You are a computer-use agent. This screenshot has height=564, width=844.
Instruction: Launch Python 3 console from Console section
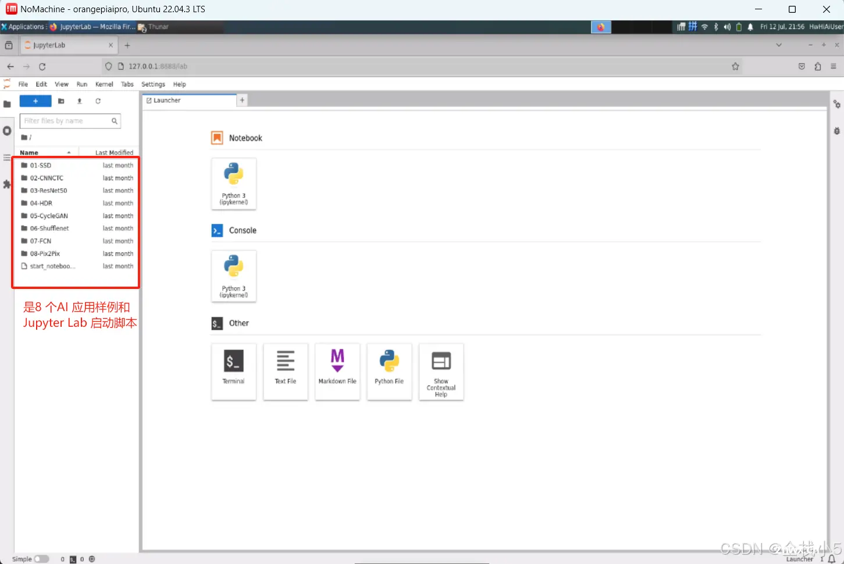(234, 276)
